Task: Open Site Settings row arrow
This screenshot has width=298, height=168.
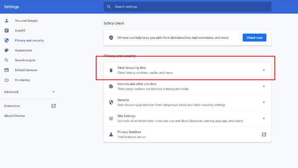Action: (264, 119)
